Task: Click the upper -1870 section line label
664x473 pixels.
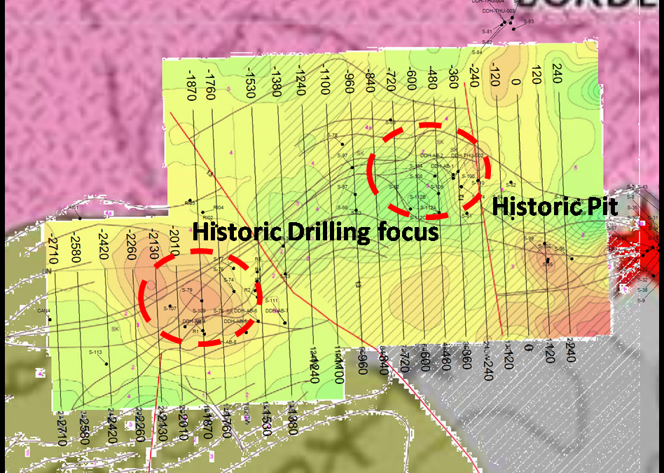Action: 191,85
